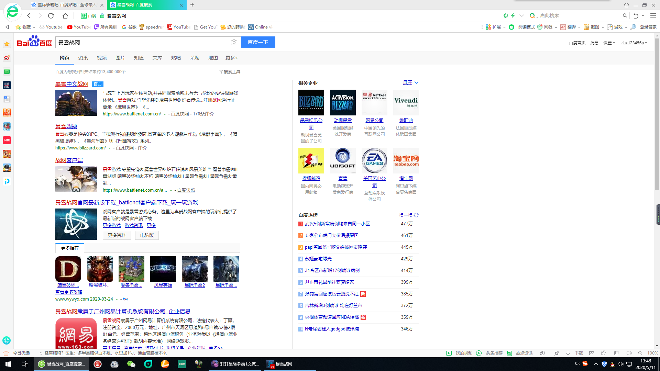Open the document icon in the left sidebar

coord(7,99)
